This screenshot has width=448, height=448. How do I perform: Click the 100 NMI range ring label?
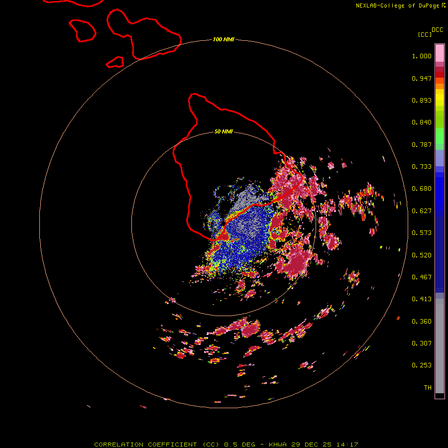point(224,39)
